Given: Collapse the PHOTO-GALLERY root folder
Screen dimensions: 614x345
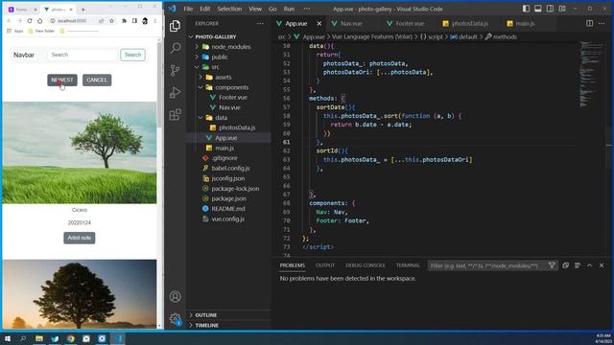Looking at the screenshot, I should (191, 36).
